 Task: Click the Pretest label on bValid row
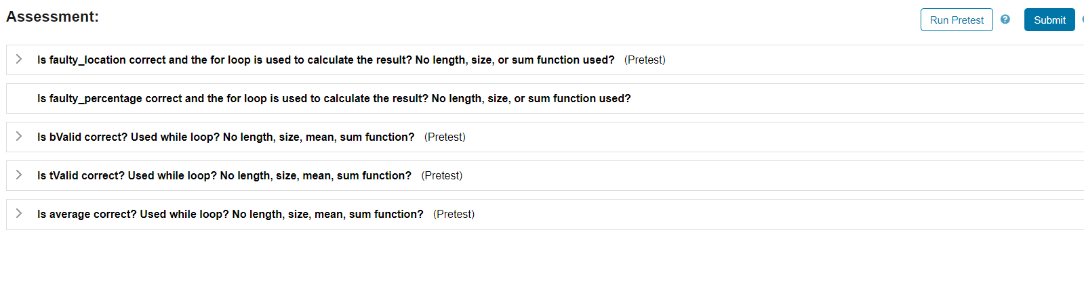pyautogui.click(x=445, y=137)
